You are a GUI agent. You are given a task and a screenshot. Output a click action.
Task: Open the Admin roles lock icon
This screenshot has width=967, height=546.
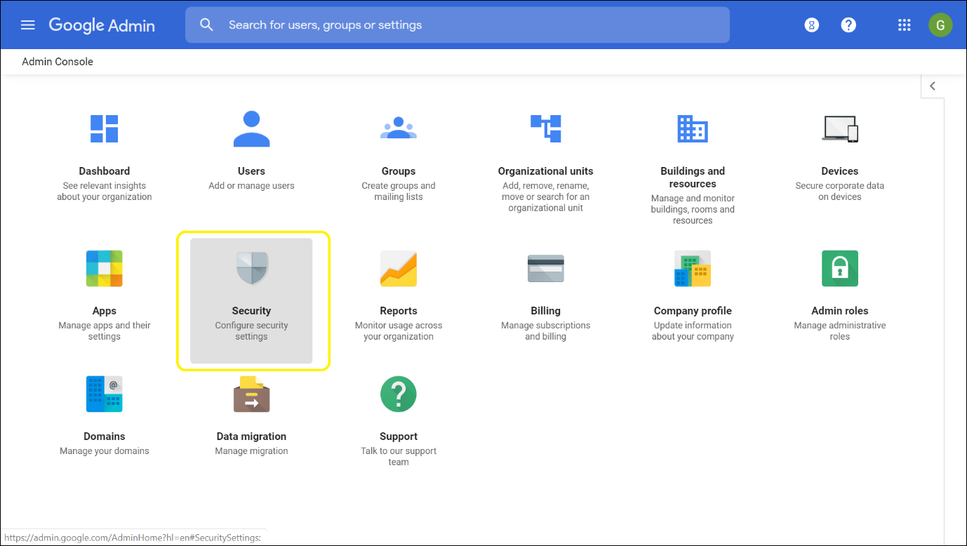(840, 268)
